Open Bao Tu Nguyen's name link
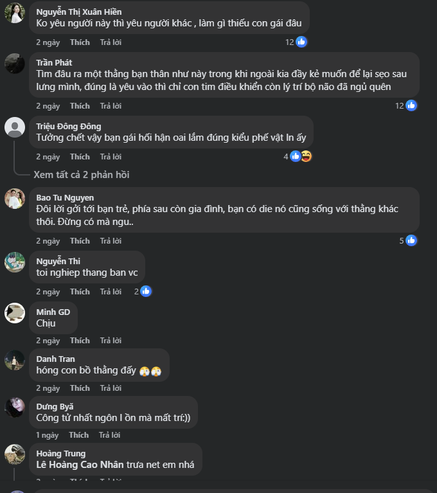437x493 pixels. pyautogui.click(x=65, y=197)
